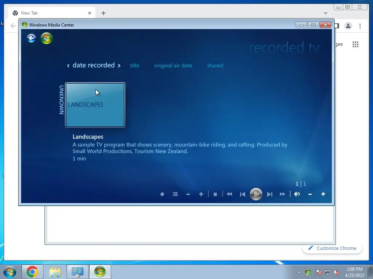Viewport: 373px width, 279px height.
Task: Skip back with previous track button
Action: coord(242,195)
